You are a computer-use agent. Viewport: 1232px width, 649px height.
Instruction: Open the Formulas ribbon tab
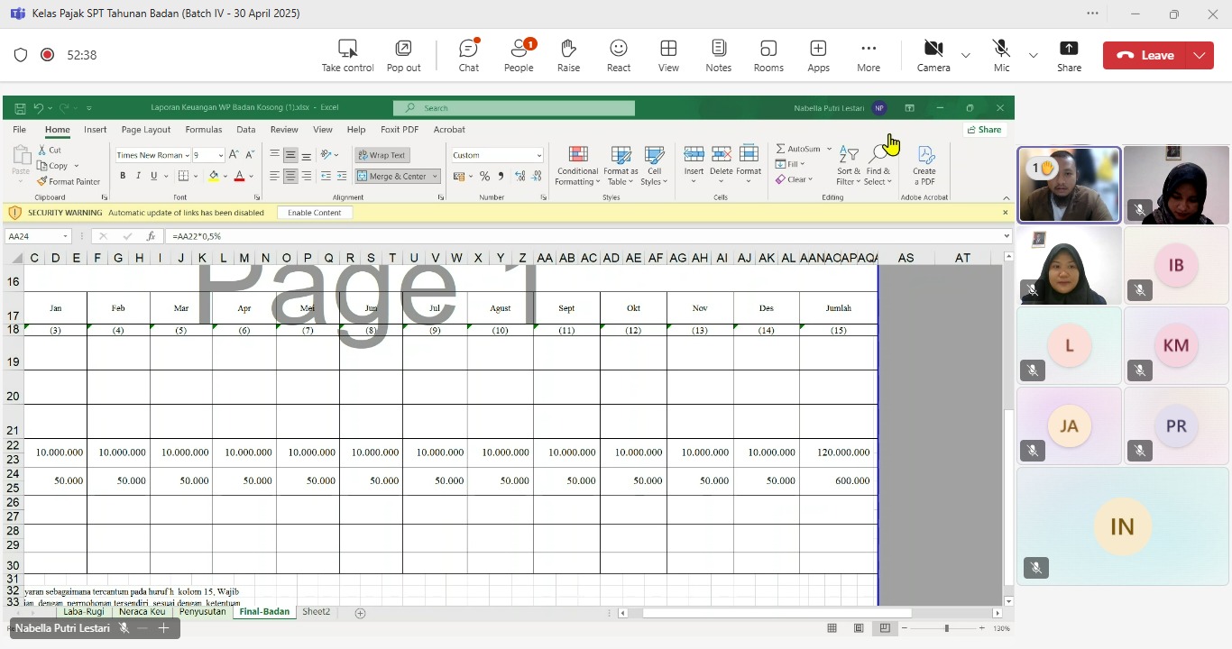[203, 130]
